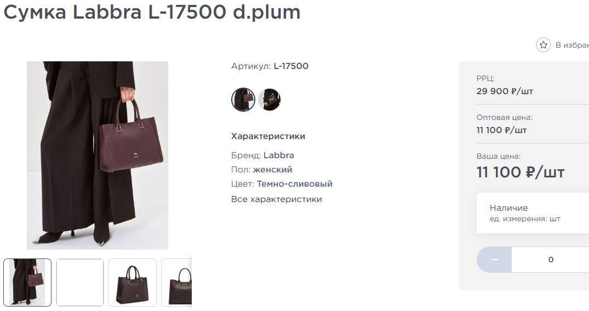This screenshot has height=311, width=589.
Task: Click 'Ваша цена' 11 100 ₽/шт value
Action: point(521,172)
